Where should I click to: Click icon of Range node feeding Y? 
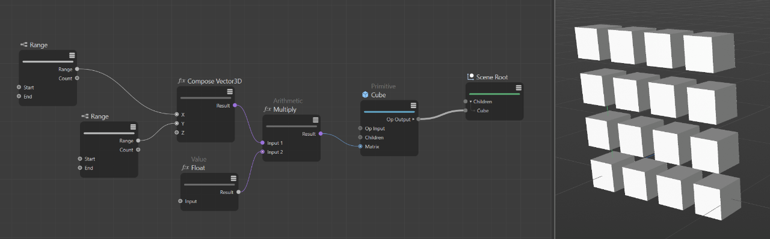85,116
